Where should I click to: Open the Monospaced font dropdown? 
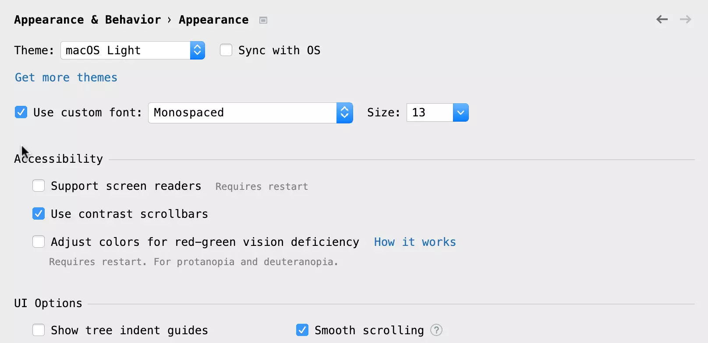(x=250, y=113)
